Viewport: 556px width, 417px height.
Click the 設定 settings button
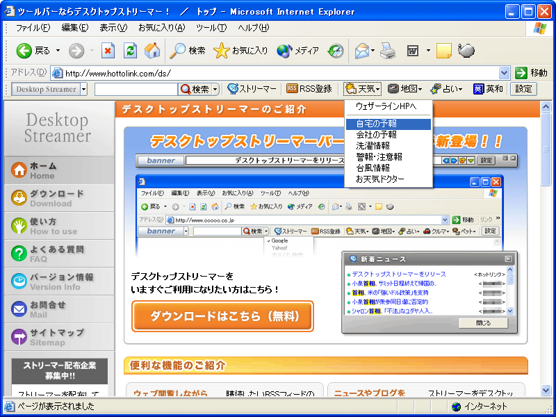click(x=523, y=89)
